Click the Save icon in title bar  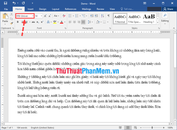pyautogui.click(x=5, y=3)
